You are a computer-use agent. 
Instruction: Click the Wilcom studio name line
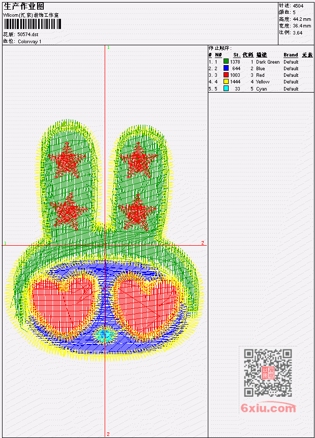tap(30, 15)
